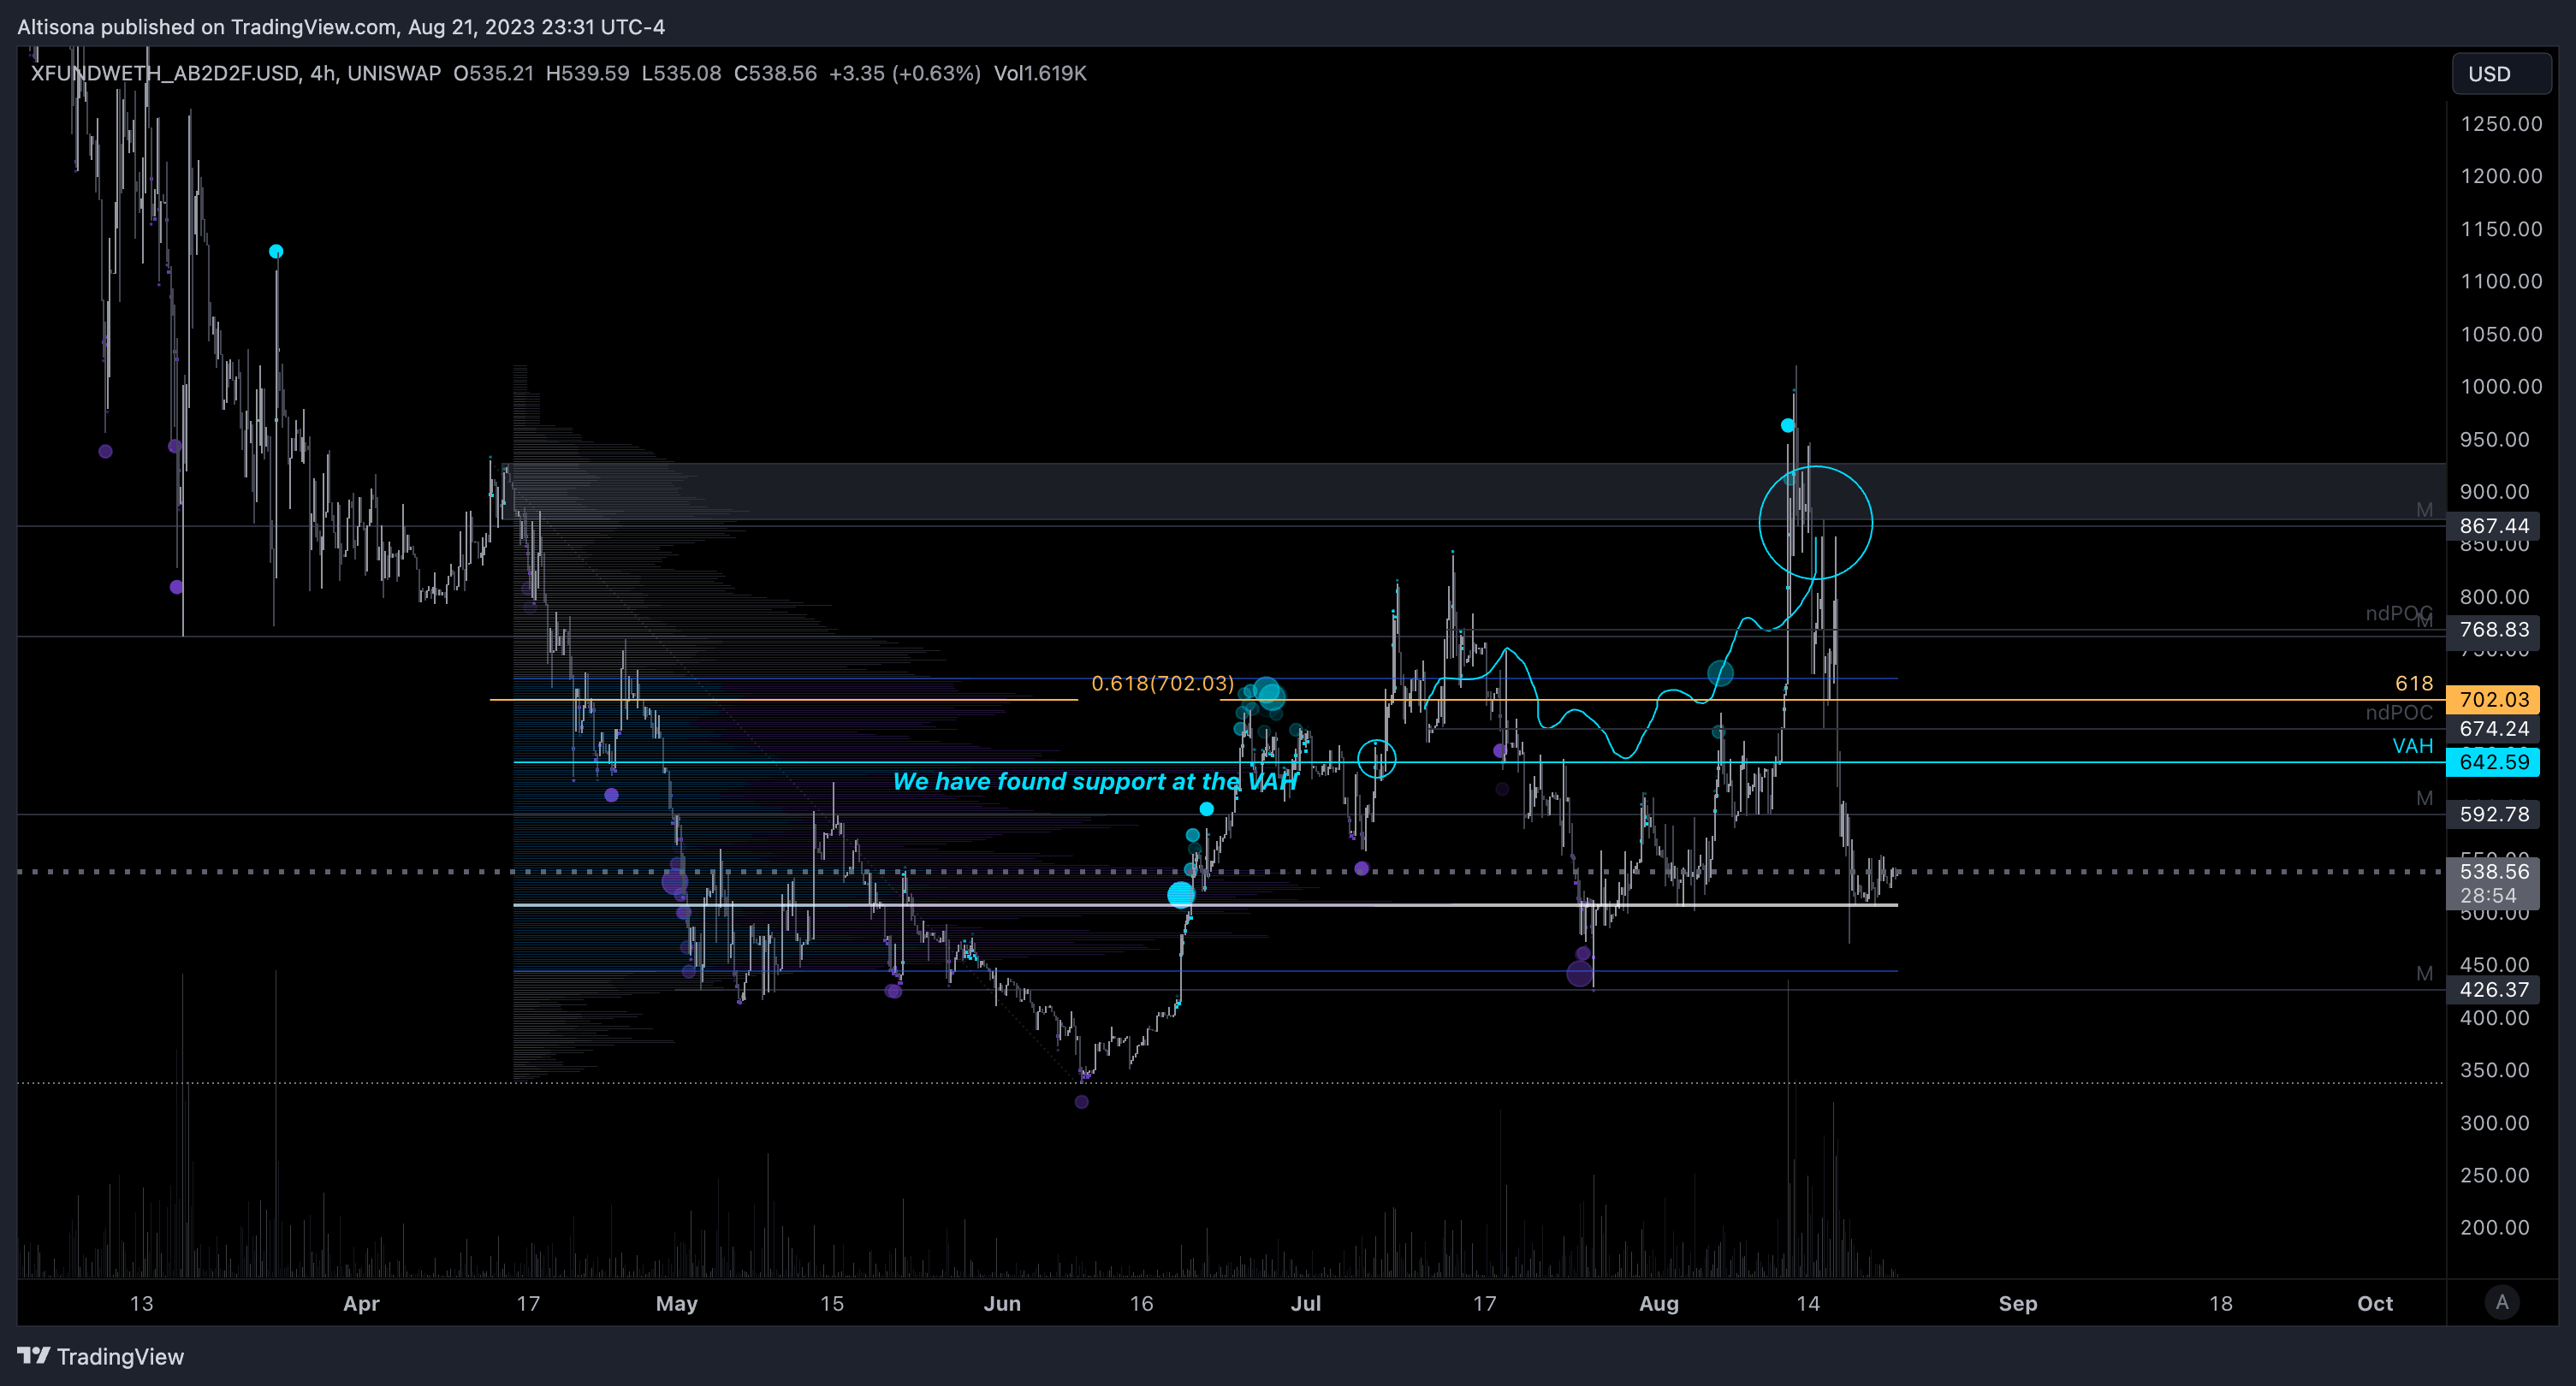This screenshot has width=2576, height=1386.
Task: Click the 300.00 price axis label
Action: (x=2494, y=1123)
